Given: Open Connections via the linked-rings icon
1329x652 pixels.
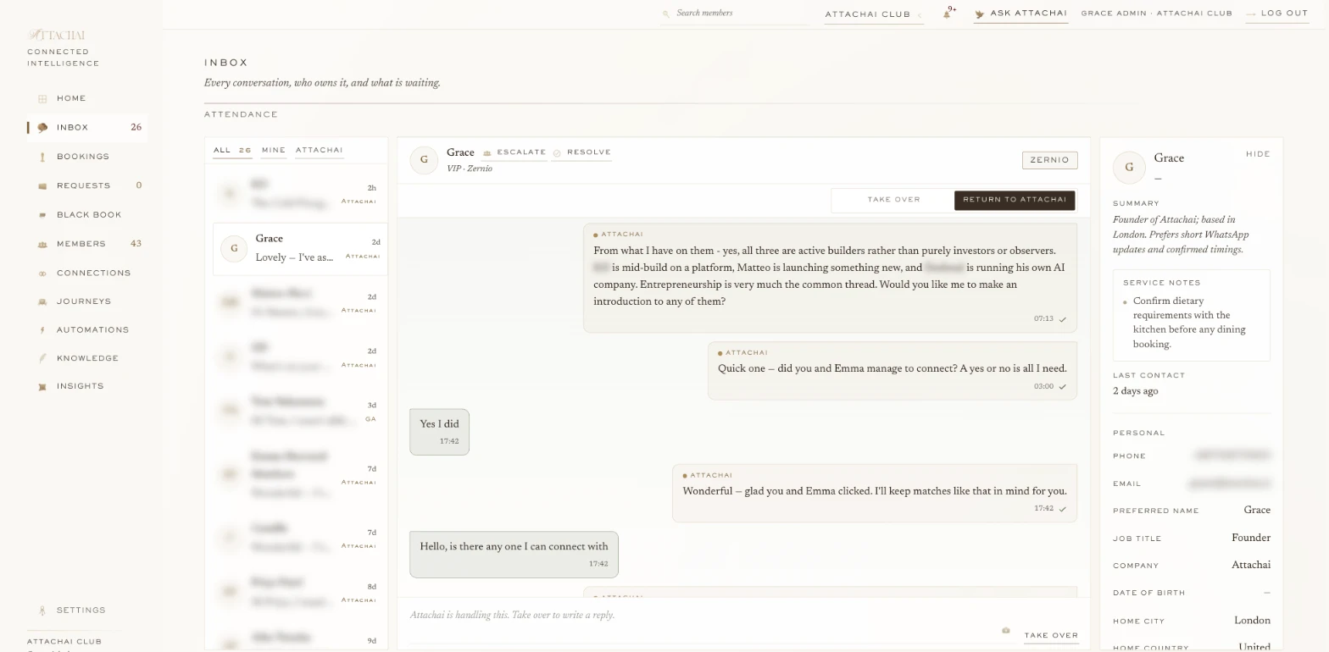Looking at the screenshot, I should coord(42,274).
